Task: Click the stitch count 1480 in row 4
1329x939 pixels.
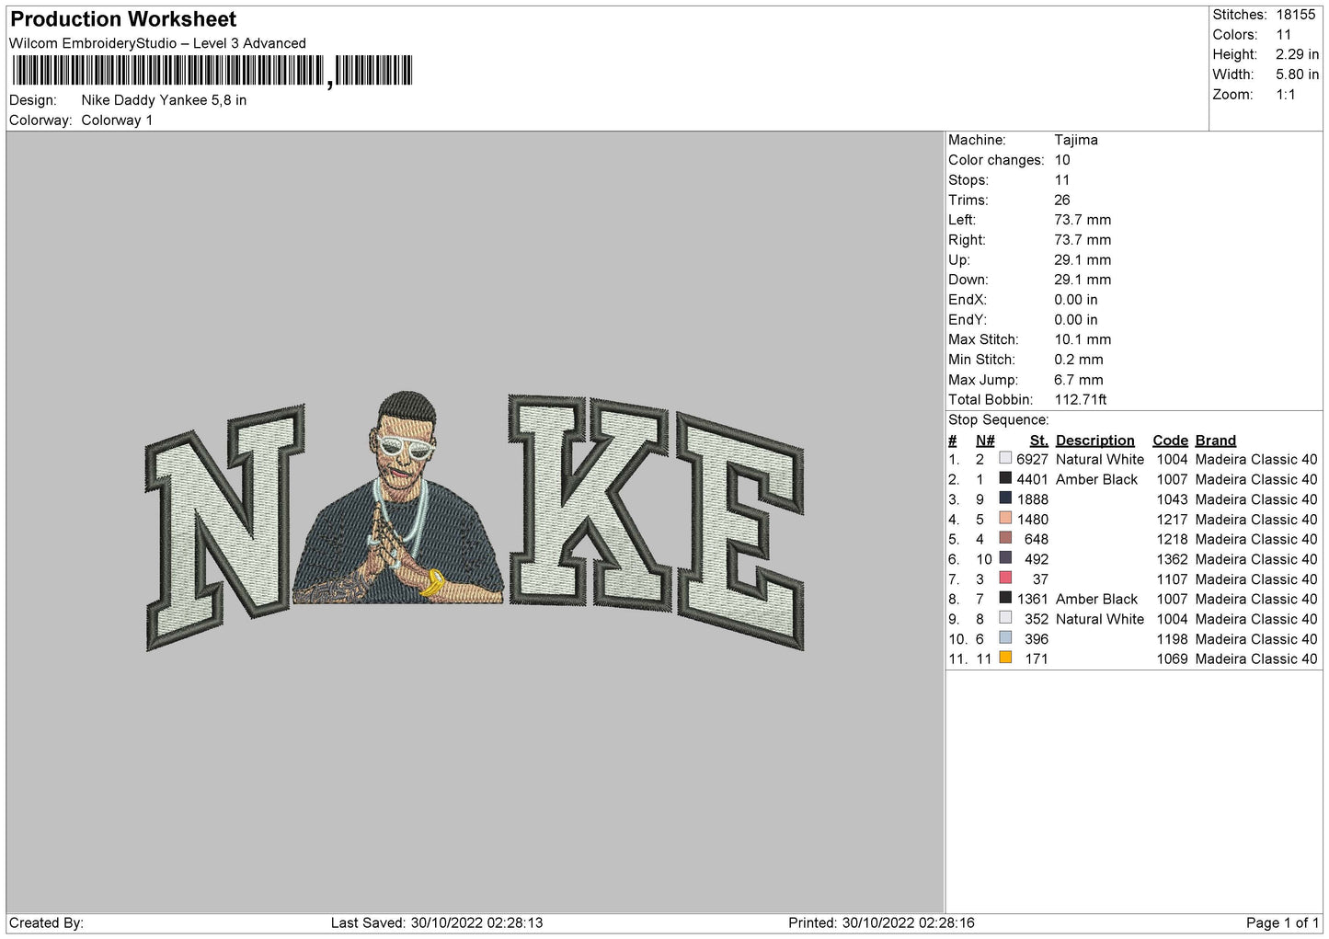Action: [x=1032, y=520]
